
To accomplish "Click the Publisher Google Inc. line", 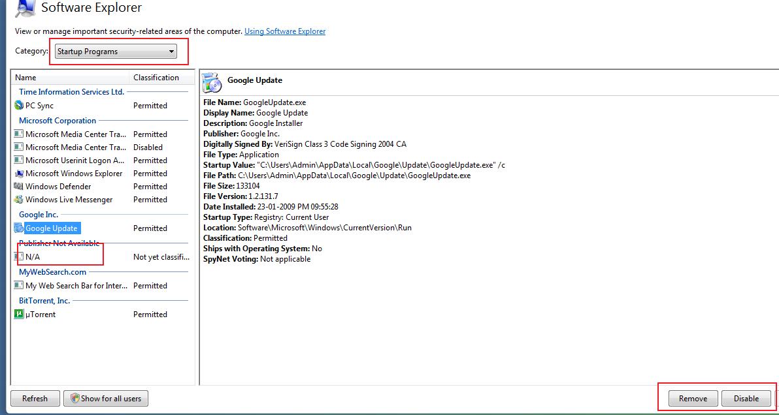I will 241,134.
